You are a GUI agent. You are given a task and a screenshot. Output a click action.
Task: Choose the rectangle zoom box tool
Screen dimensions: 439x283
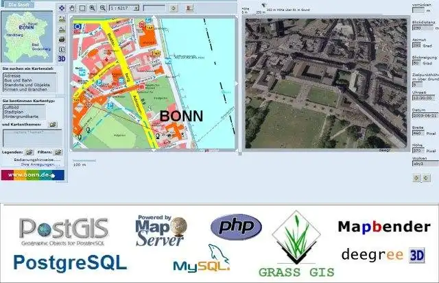click(x=82, y=8)
